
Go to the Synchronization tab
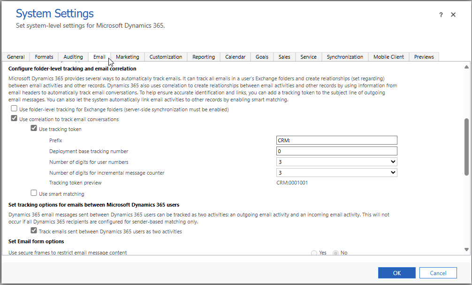[345, 57]
